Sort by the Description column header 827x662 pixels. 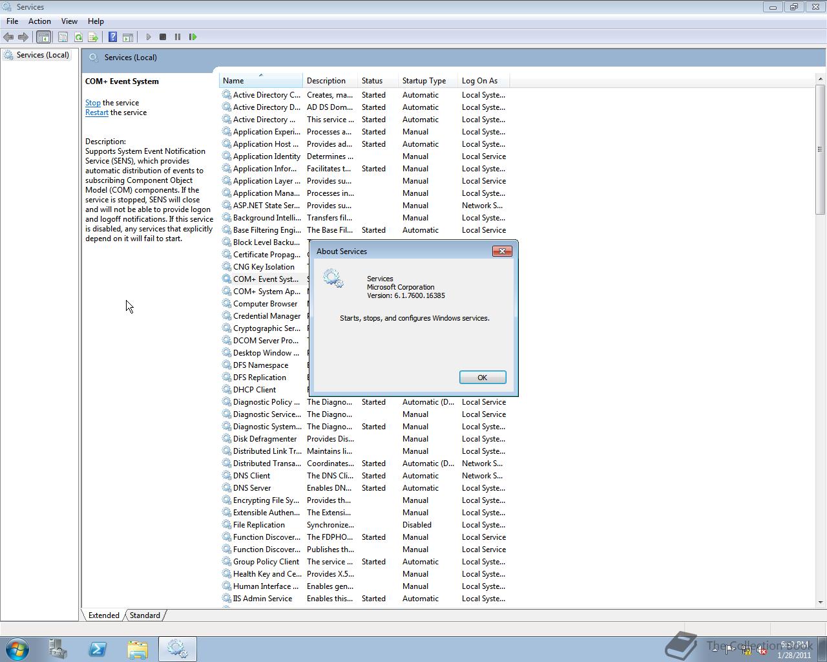coord(330,81)
